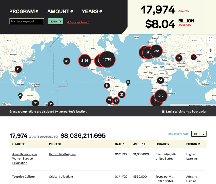Zoom out the map with minus icon
This screenshot has height=184, width=216.
coord(210,58)
